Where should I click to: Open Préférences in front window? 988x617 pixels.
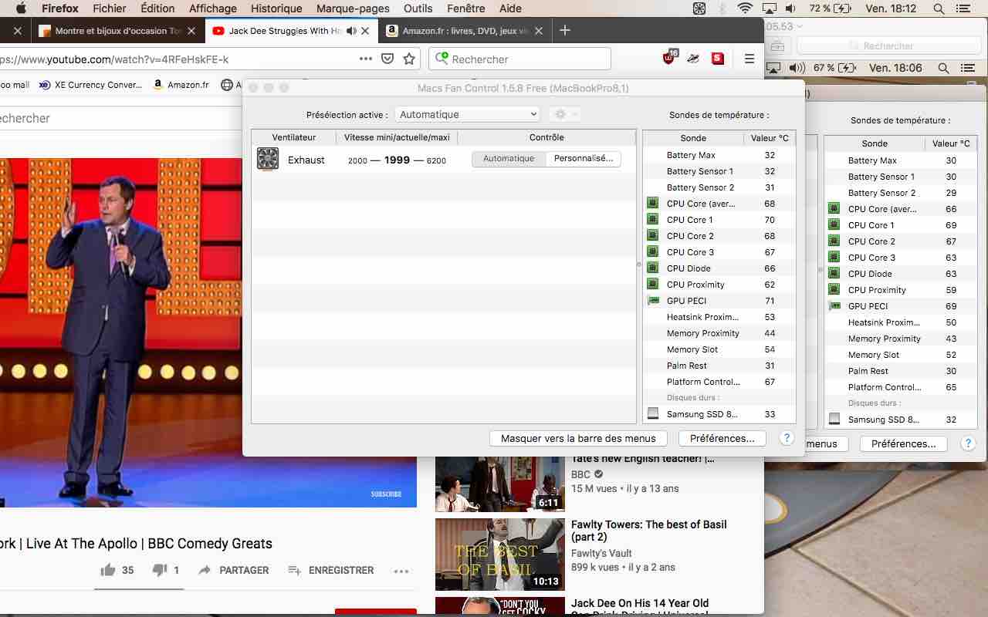(x=722, y=438)
